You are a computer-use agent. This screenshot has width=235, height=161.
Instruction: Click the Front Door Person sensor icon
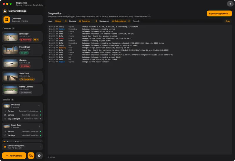coord(5,131)
